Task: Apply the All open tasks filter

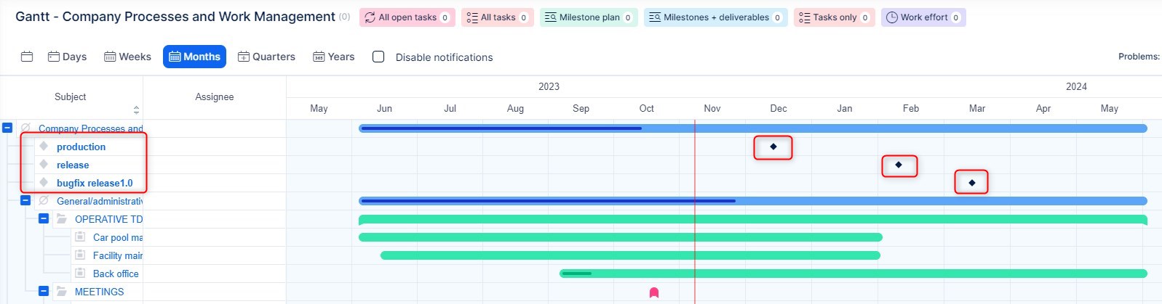Action: click(x=407, y=17)
